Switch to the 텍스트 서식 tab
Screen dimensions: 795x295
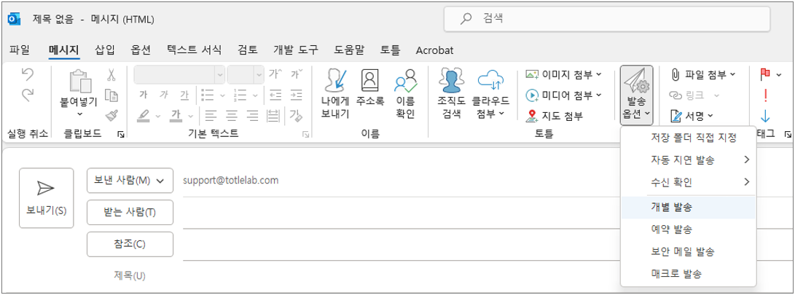194,50
